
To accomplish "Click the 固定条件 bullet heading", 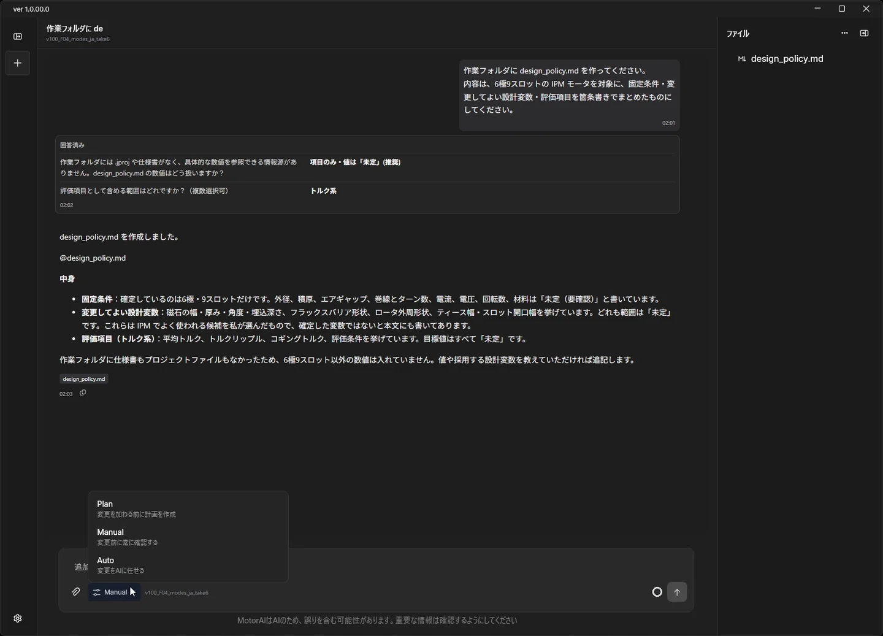I will [x=97, y=299].
